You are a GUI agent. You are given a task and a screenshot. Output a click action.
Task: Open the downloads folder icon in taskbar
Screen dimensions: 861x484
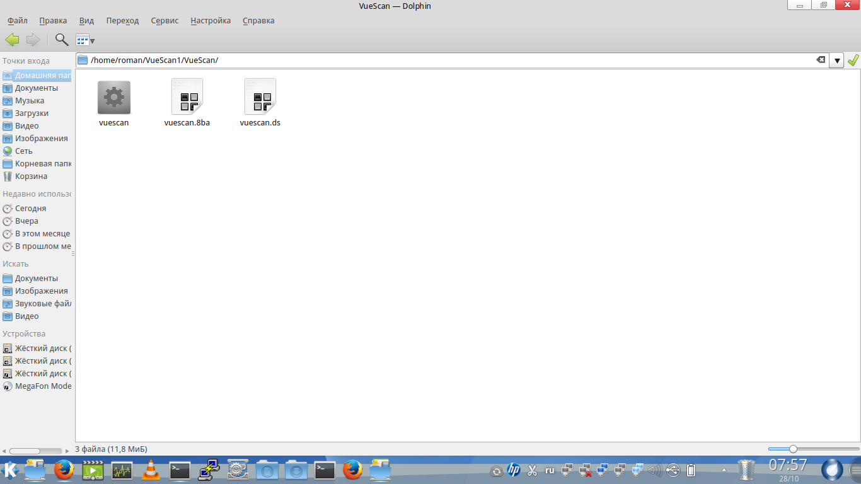(x=296, y=470)
